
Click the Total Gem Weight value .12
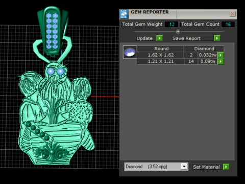[x=171, y=25]
